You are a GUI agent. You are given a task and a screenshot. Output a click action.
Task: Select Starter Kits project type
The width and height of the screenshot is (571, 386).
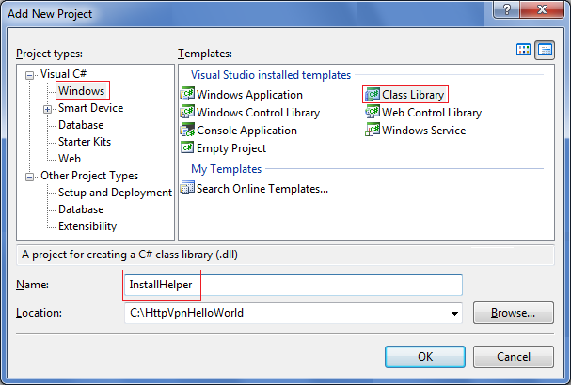(85, 142)
